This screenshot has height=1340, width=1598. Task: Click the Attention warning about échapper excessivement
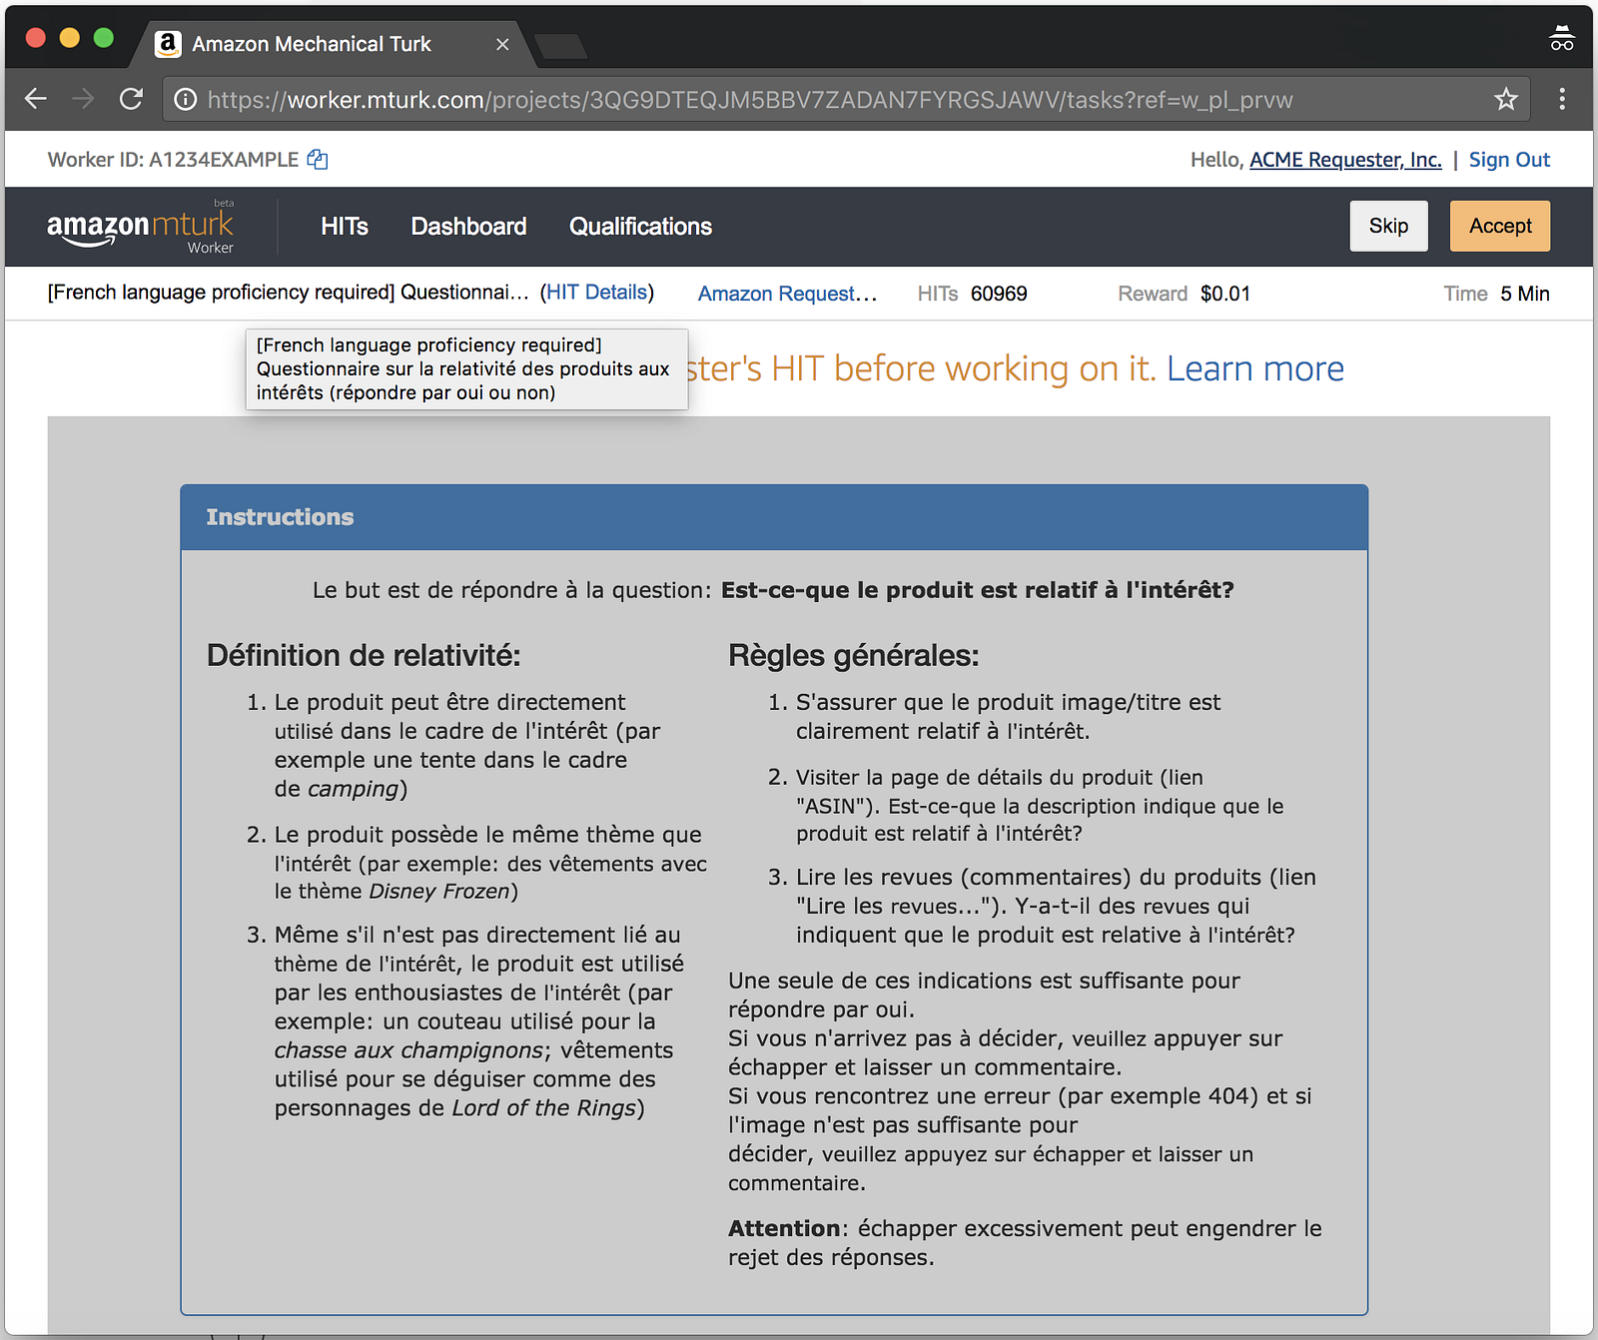(x=1025, y=1242)
